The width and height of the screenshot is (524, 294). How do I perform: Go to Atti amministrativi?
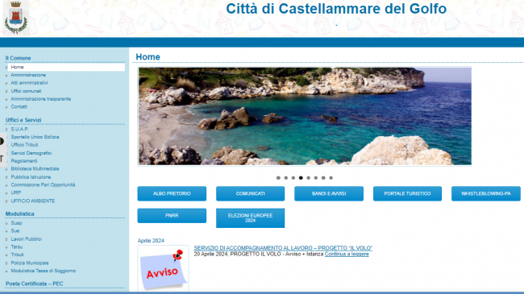(29, 83)
